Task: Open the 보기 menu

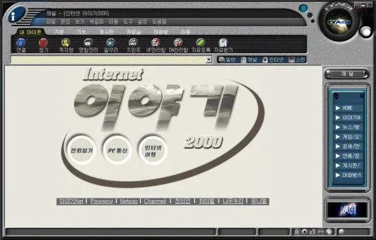Action: (x=80, y=22)
